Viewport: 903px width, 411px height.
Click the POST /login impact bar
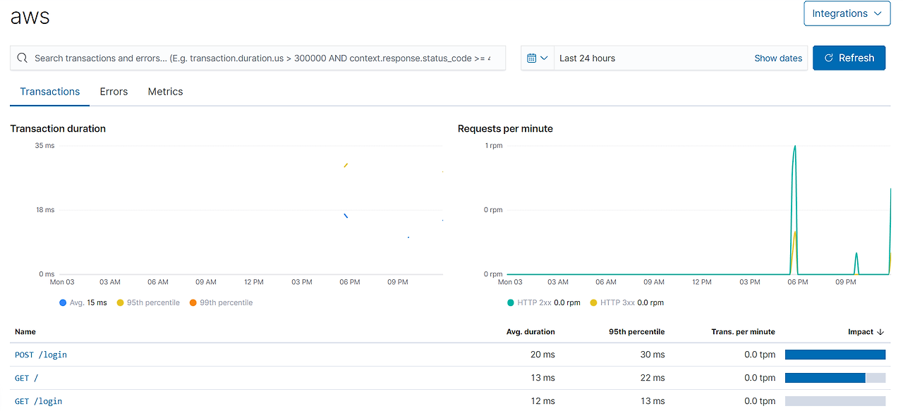tap(835, 354)
